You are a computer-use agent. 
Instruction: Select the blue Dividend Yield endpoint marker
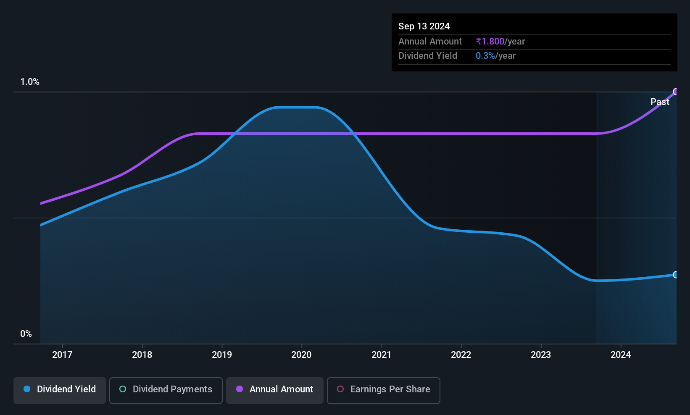coord(676,275)
